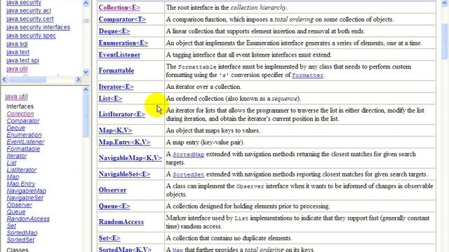Viewport: 449px width, 252px height.
Task: Open Set<E> in the interface table
Action: (x=109, y=238)
